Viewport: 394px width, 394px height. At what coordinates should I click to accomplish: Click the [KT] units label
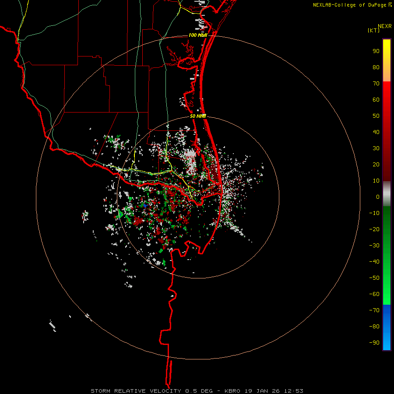374,30
